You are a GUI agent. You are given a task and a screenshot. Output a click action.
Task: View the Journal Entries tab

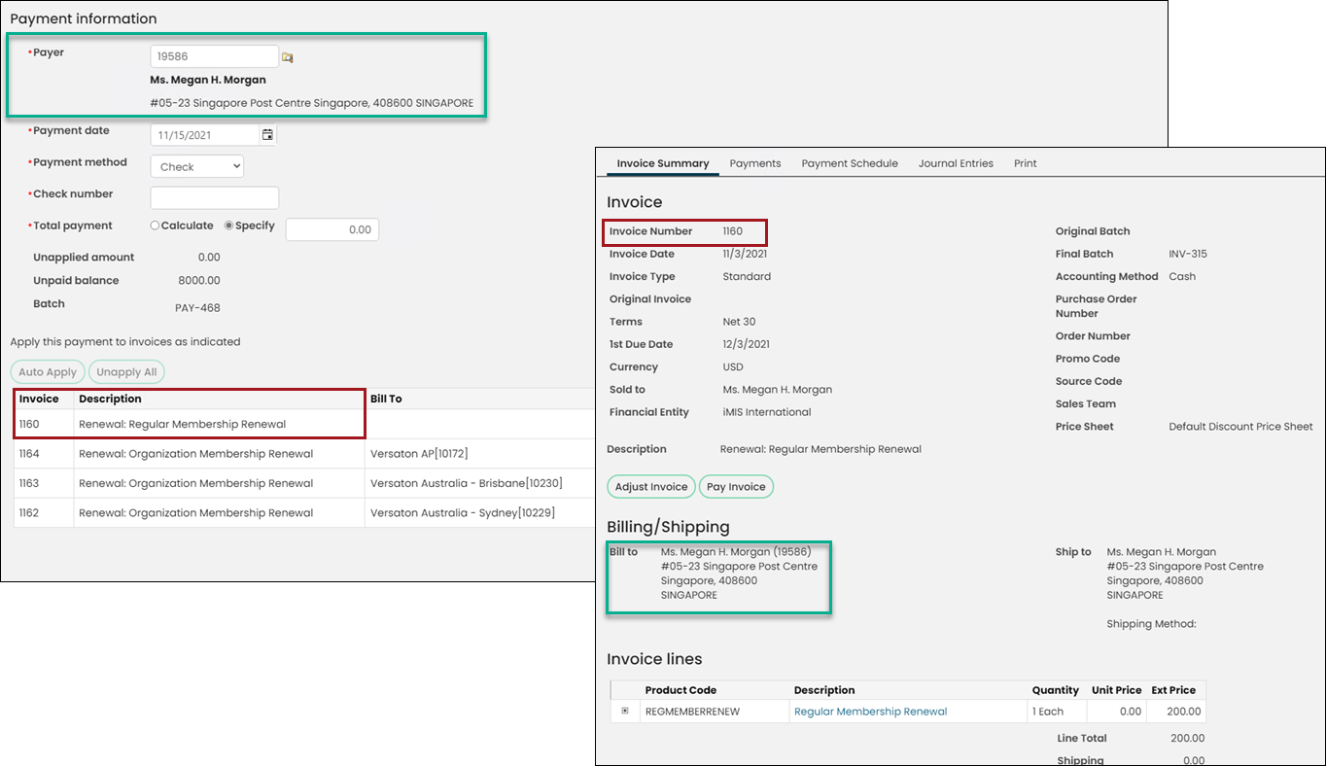tap(956, 163)
